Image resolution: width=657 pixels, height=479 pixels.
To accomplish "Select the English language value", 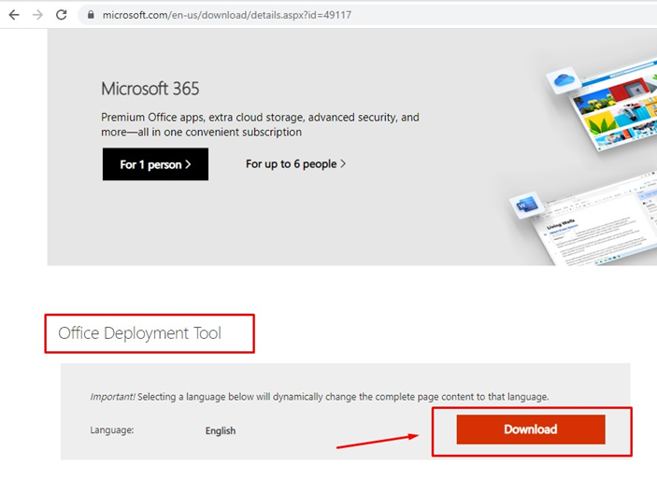I will [221, 430].
